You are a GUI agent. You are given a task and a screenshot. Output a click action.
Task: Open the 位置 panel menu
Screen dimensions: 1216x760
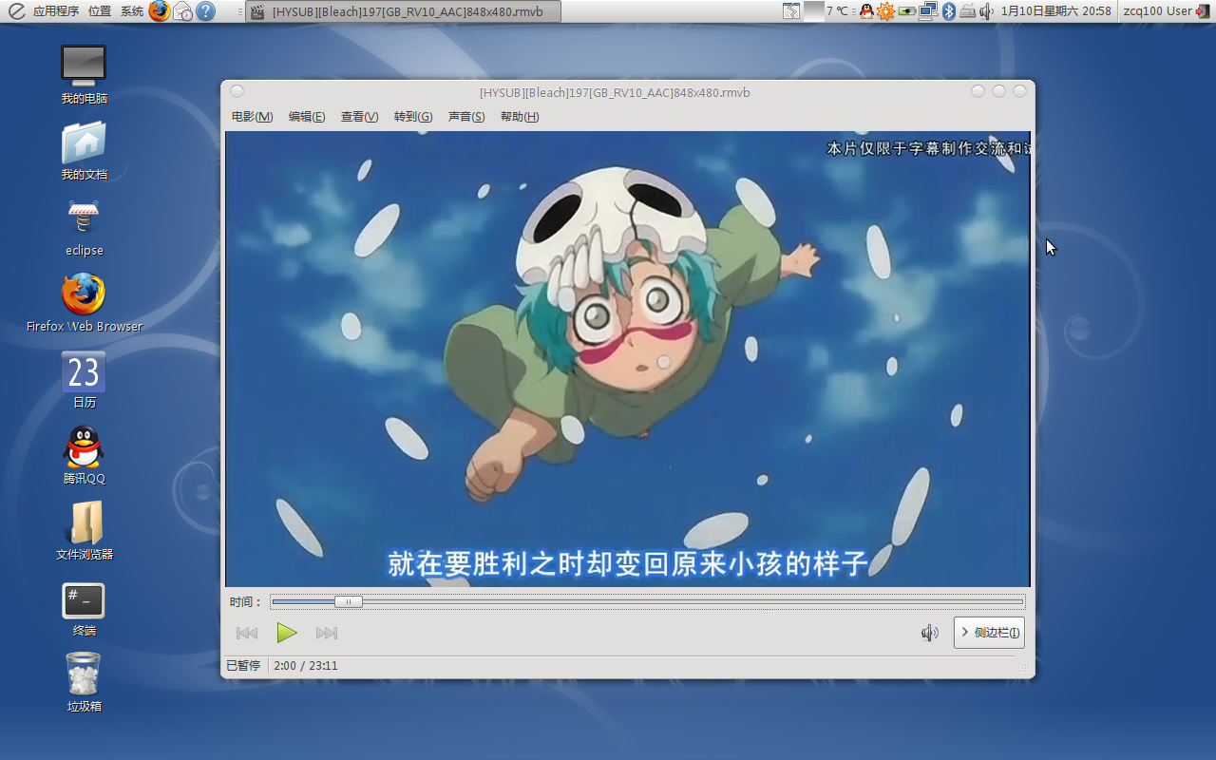(x=100, y=11)
